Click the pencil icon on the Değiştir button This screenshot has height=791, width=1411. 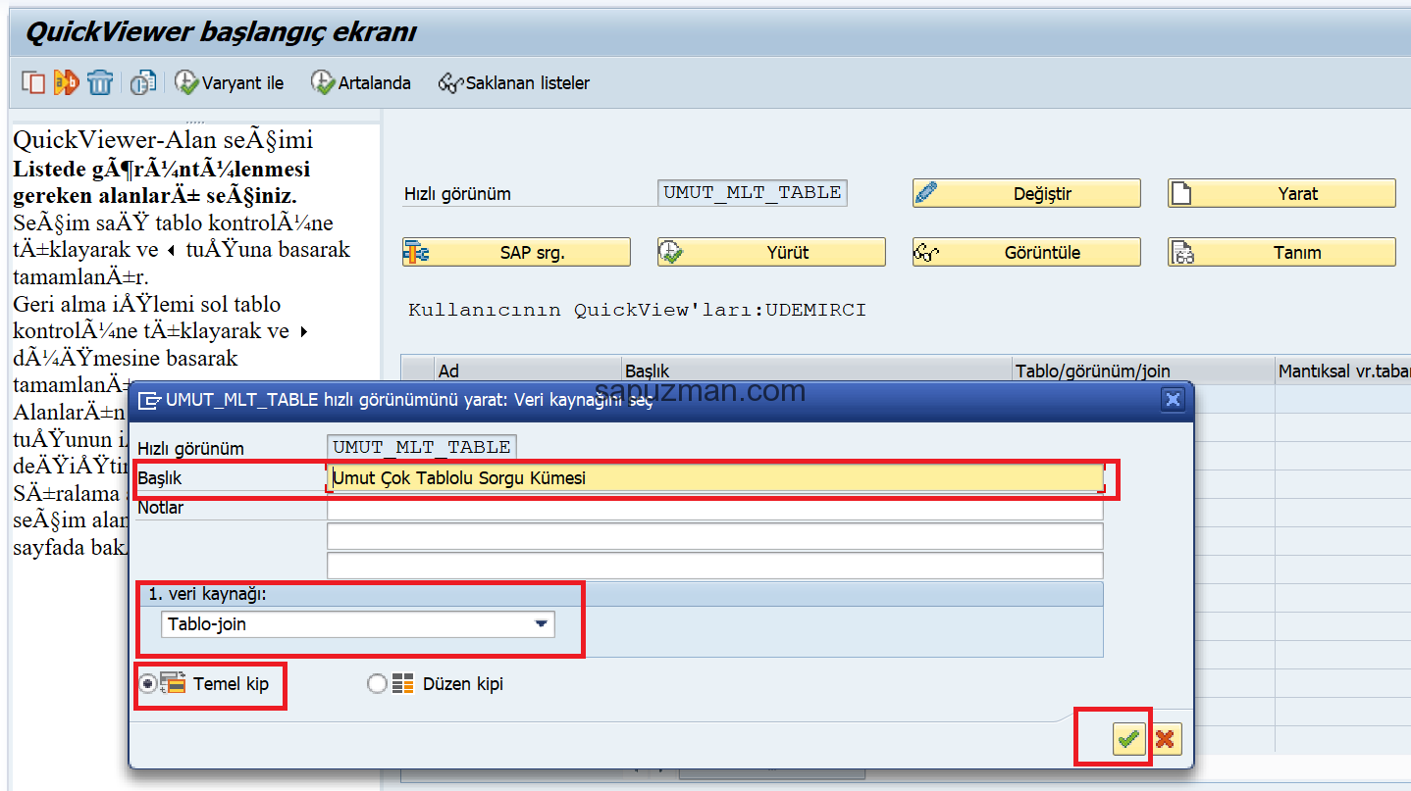click(x=926, y=192)
